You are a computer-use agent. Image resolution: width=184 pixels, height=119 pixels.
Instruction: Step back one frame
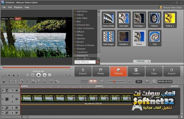click(x=33, y=75)
